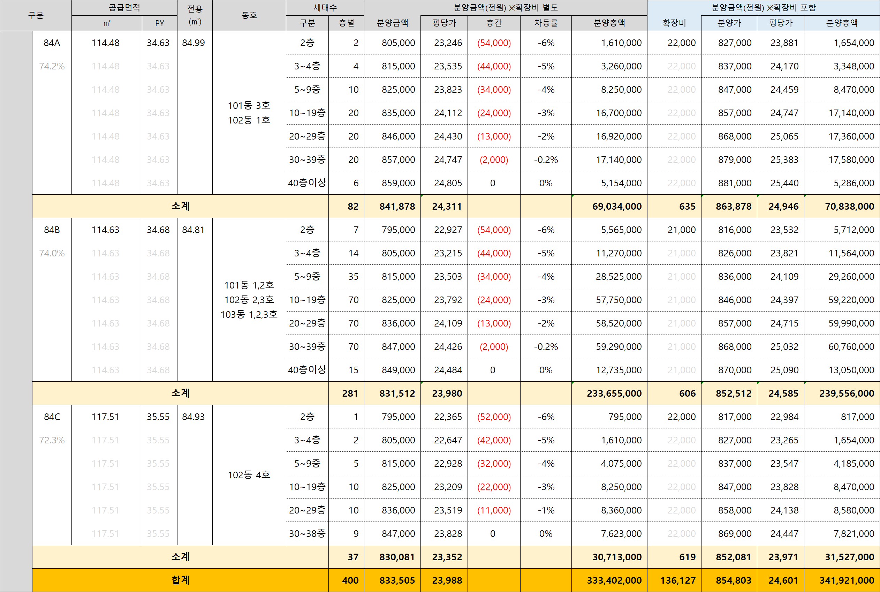Select the 동호 column header
The width and height of the screenshot is (880, 592).
[249, 15]
